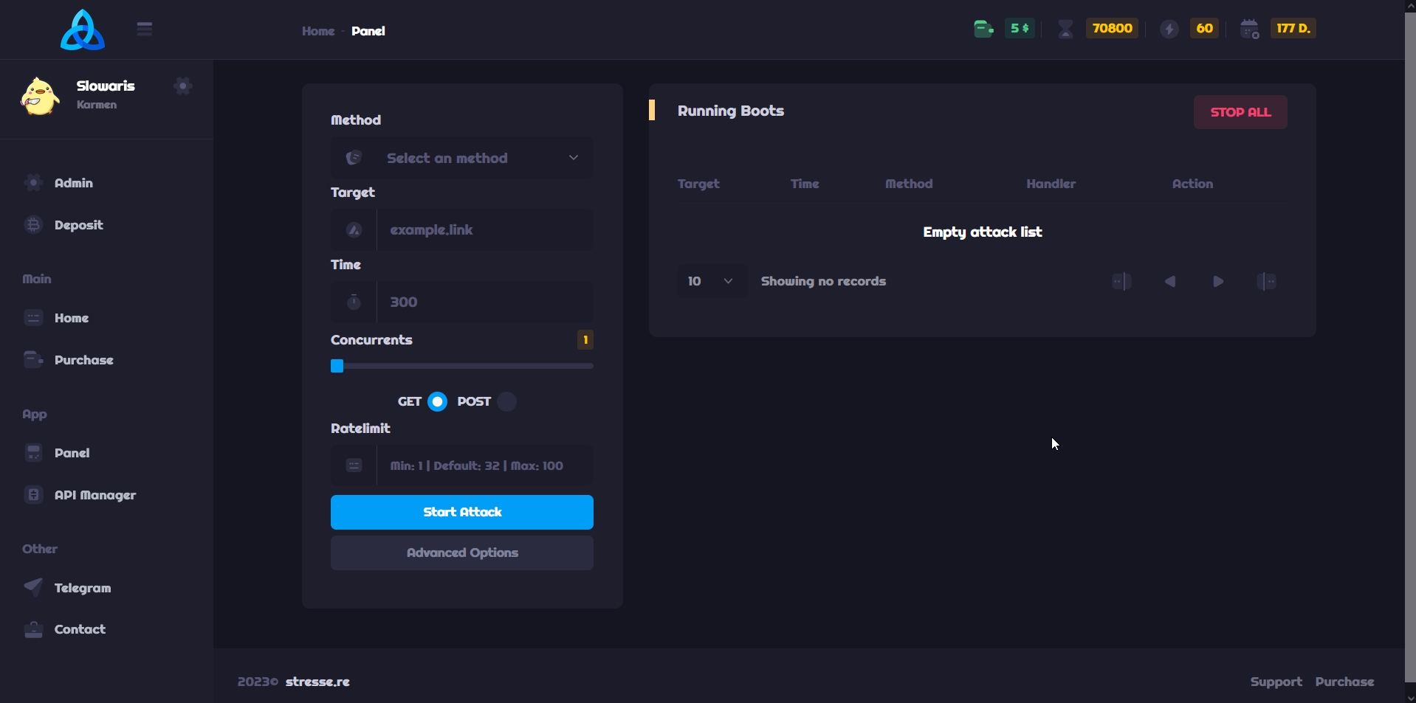
Task: Click the calendar icon in the header
Action: (1249, 29)
